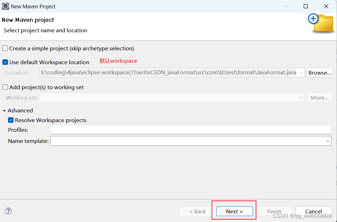Click the 'Profiles:' label

click(x=18, y=130)
